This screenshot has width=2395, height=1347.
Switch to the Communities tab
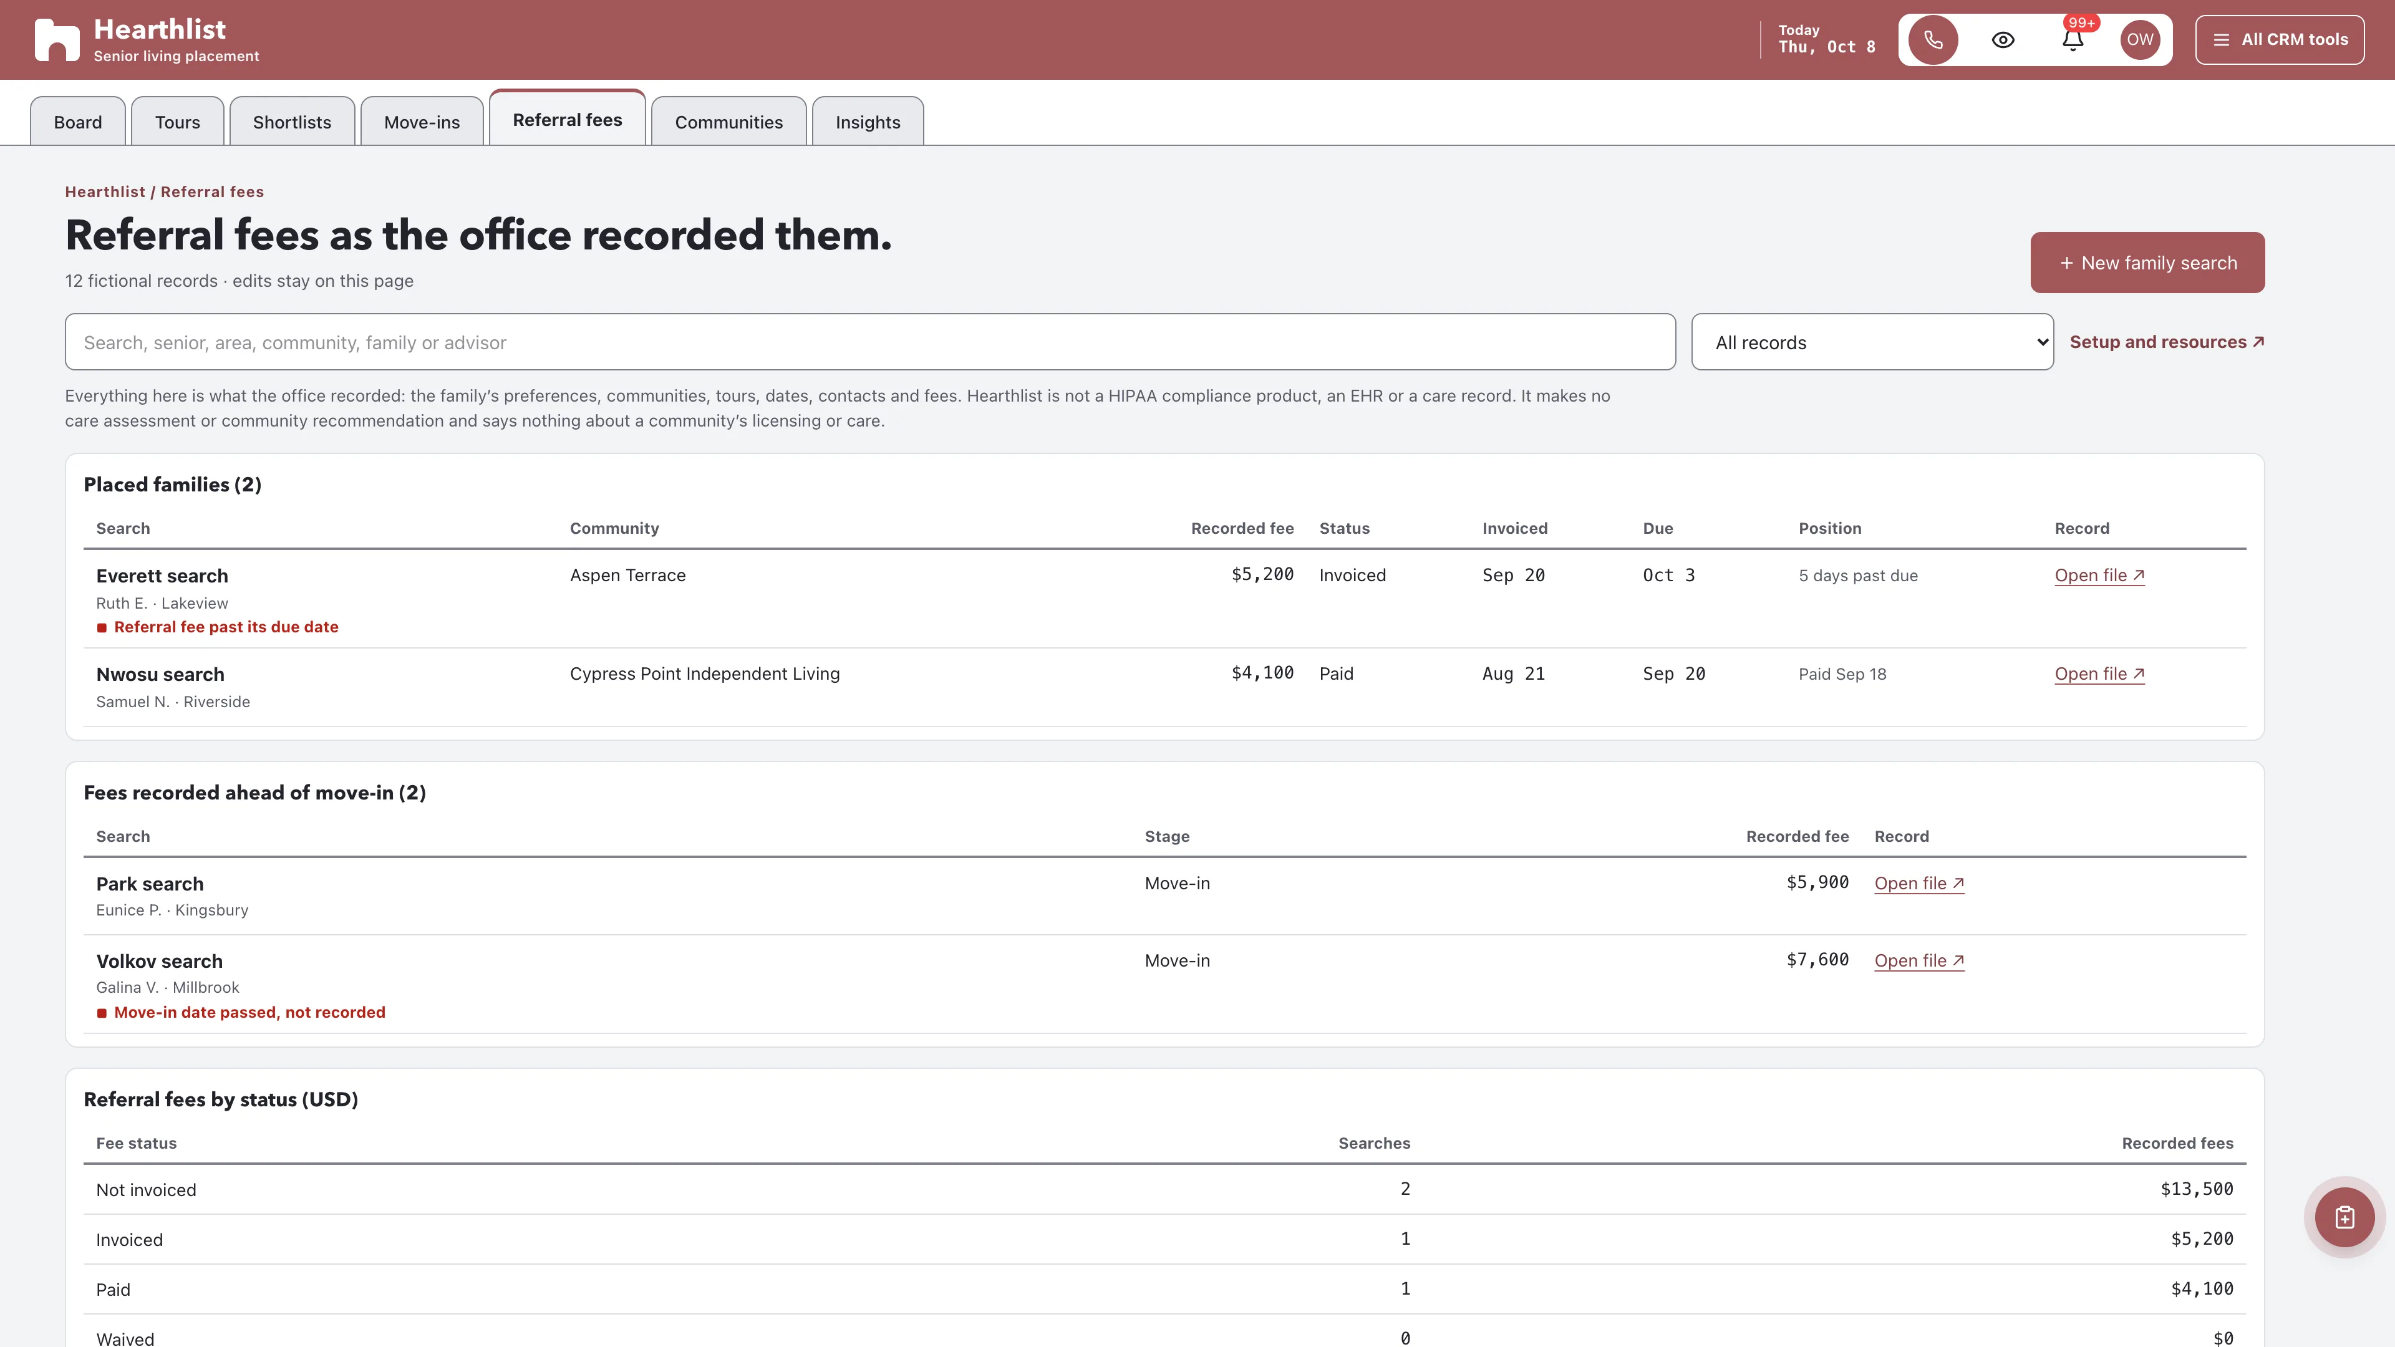click(x=729, y=122)
